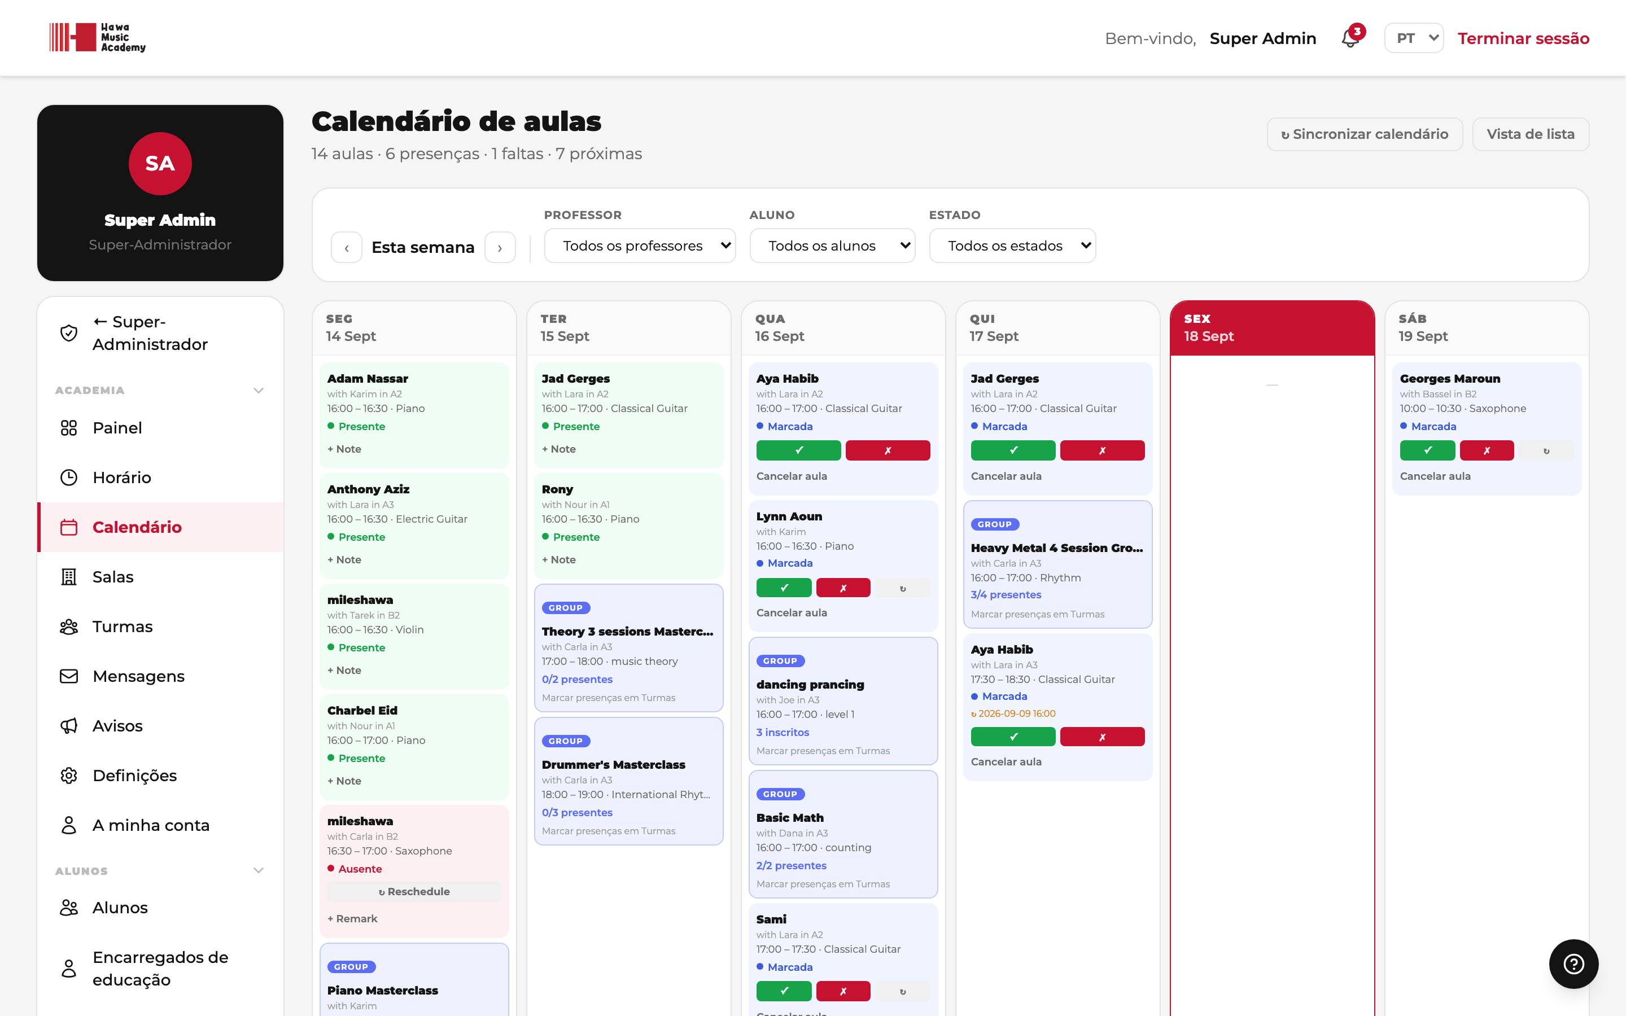Go to next week arrow
This screenshot has height=1016, width=1626.
(500, 247)
